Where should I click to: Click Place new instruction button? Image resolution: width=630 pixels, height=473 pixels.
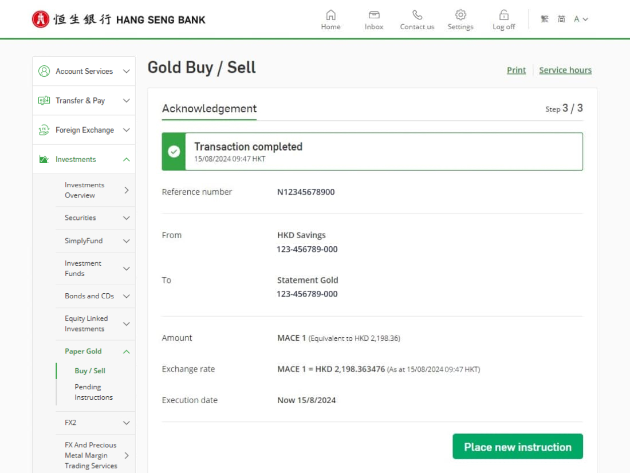coord(517,447)
